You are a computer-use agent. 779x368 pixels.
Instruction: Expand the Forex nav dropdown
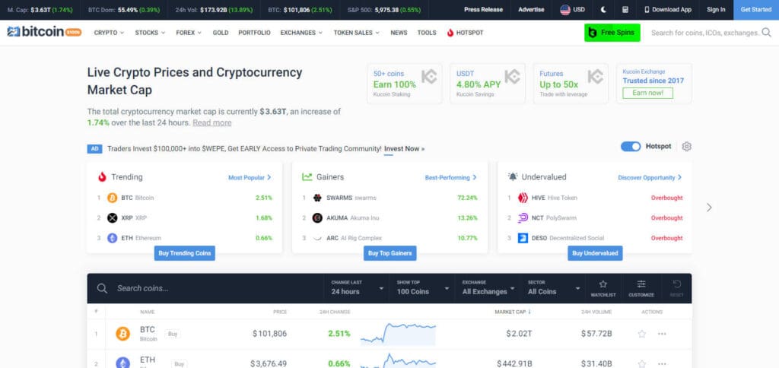(x=189, y=33)
